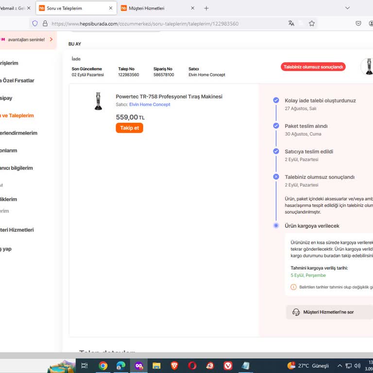Viewport: 373px width, 373px height.
Task: Show hidden system tray icons
Action: coord(340,366)
